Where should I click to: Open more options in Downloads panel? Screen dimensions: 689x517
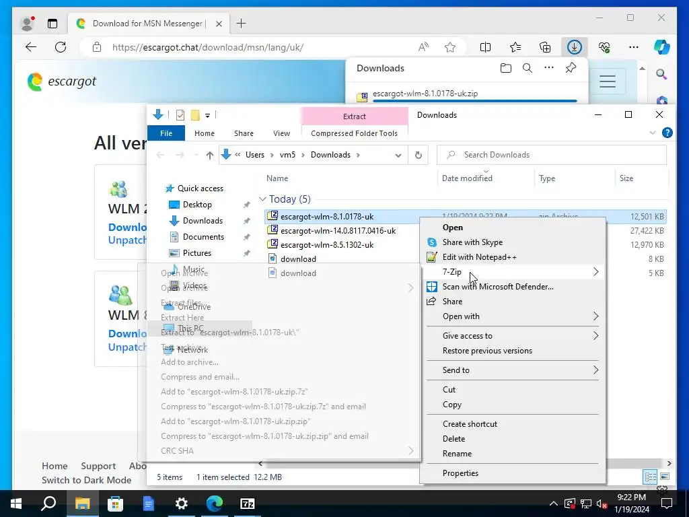pos(549,68)
